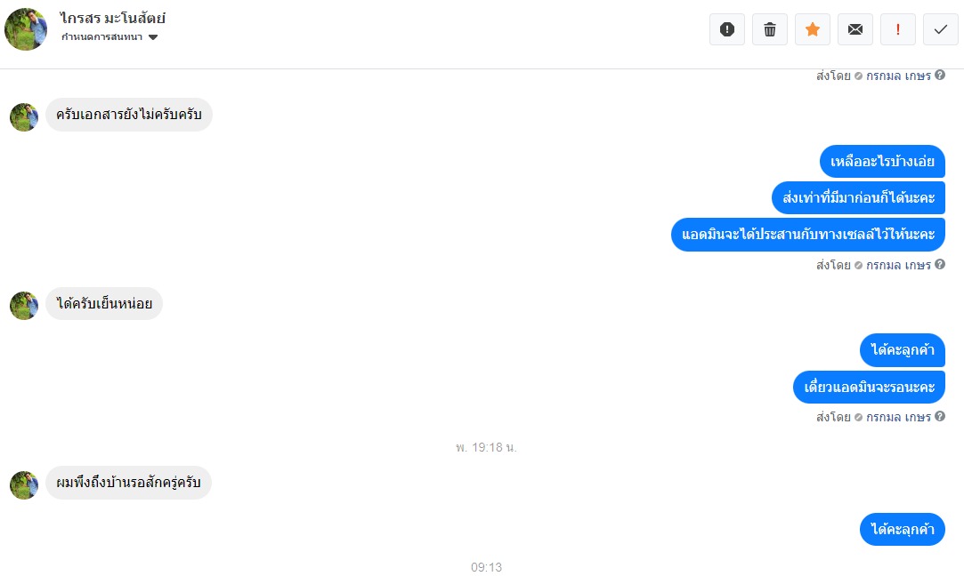Viewport: 964px width, 576px height.
Task: Open ไกรสร มะโนสัตย์ header profile picture
Action: click(x=26, y=28)
